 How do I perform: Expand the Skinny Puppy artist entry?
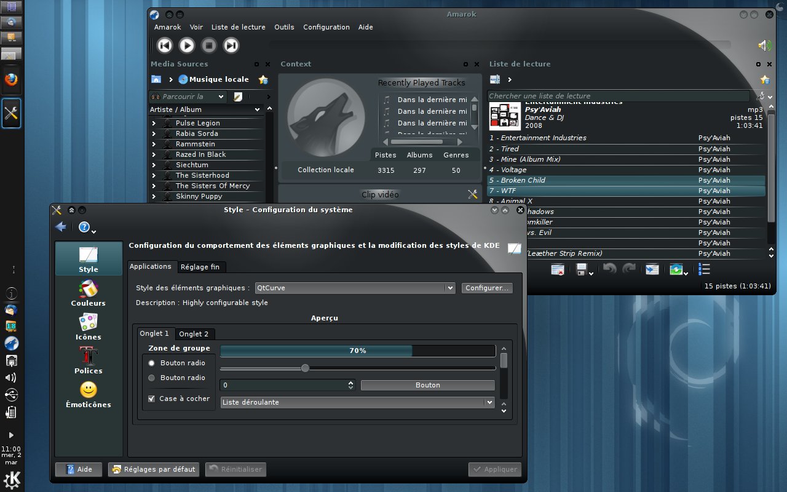(x=154, y=196)
